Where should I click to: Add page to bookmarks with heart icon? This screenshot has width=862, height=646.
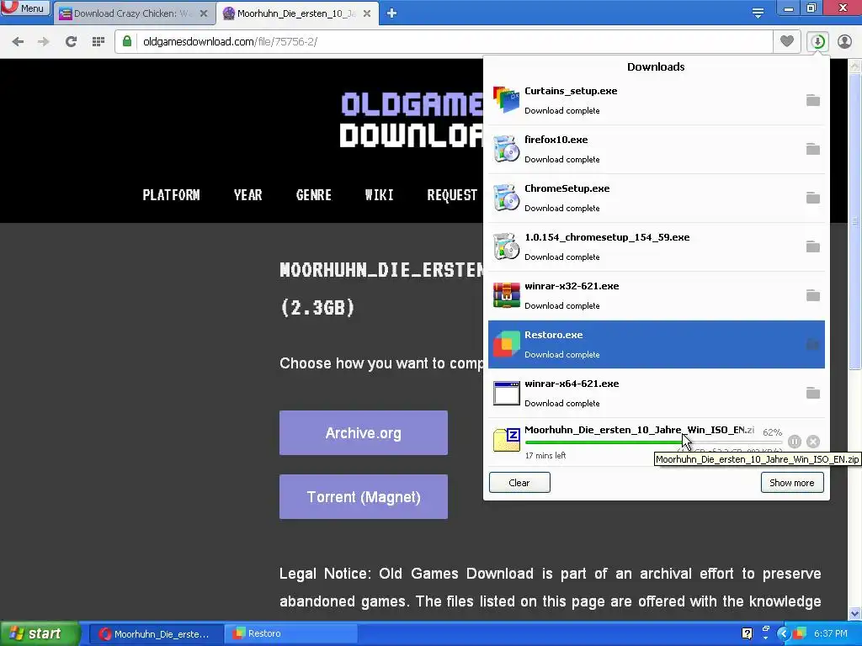coord(787,41)
